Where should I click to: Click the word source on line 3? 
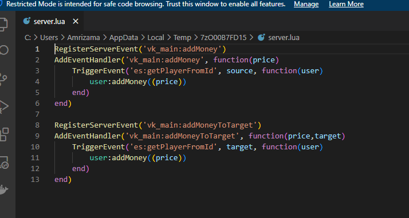coord(239,71)
